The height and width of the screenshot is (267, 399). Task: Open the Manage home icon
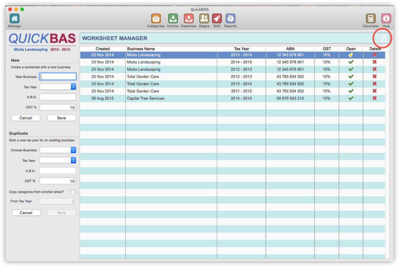click(14, 19)
